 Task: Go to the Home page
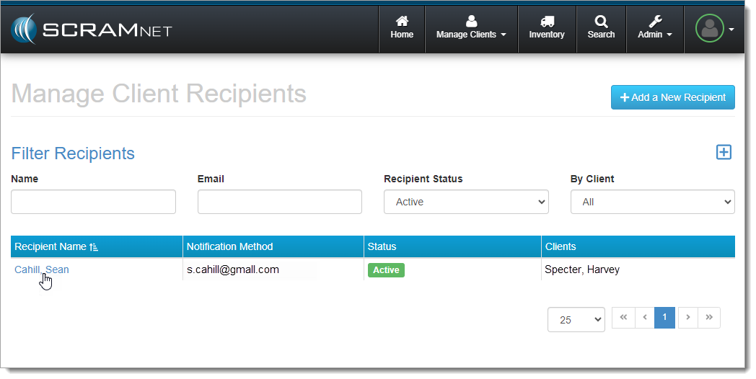[x=402, y=28]
